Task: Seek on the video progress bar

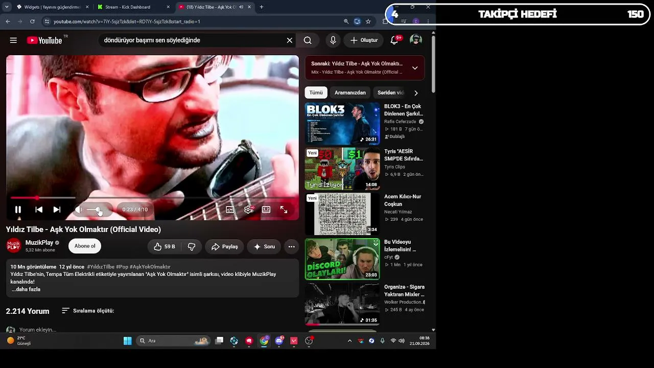Action: 152,198
